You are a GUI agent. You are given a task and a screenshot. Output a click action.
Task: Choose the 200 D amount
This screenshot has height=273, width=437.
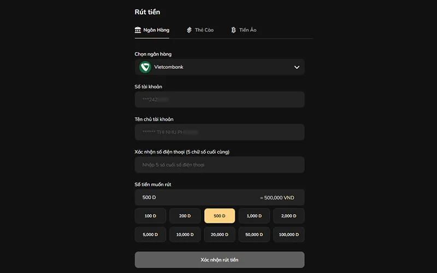coord(185,216)
